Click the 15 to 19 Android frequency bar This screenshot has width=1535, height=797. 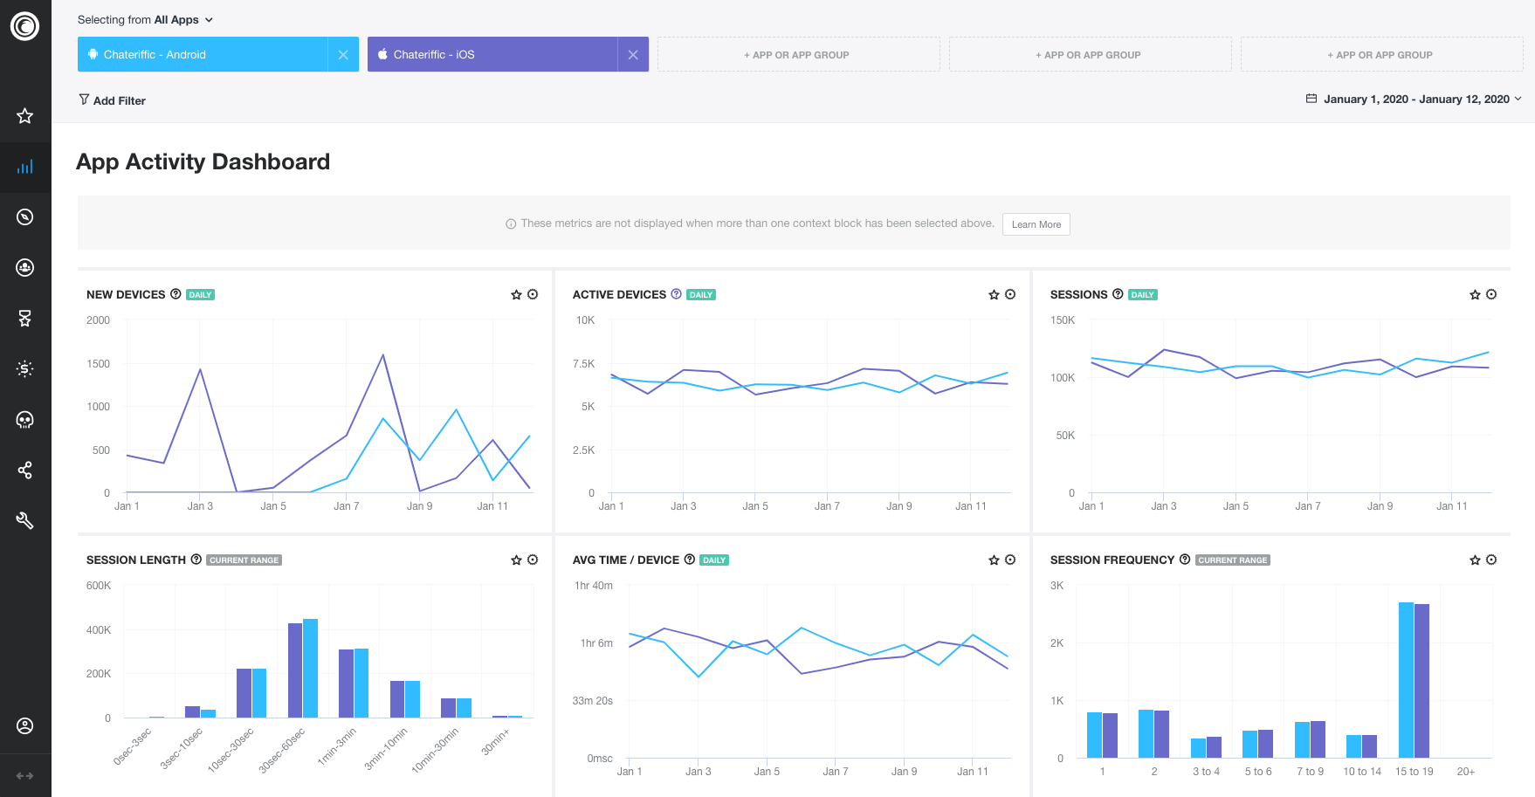pos(1406,680)
